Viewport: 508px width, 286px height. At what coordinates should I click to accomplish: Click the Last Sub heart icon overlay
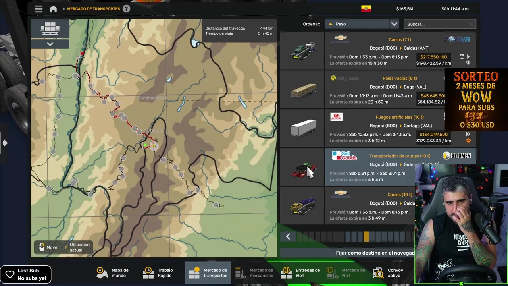pyautogui.click(x=10, y=274)
